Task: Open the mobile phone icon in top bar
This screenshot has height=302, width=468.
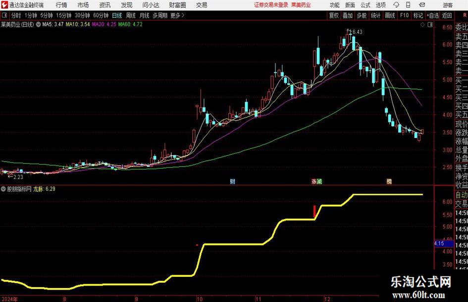Action: click(x=408, y=5)
